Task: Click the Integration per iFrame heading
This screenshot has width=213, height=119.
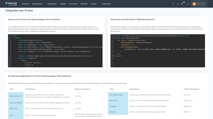Action: point(19,11)
